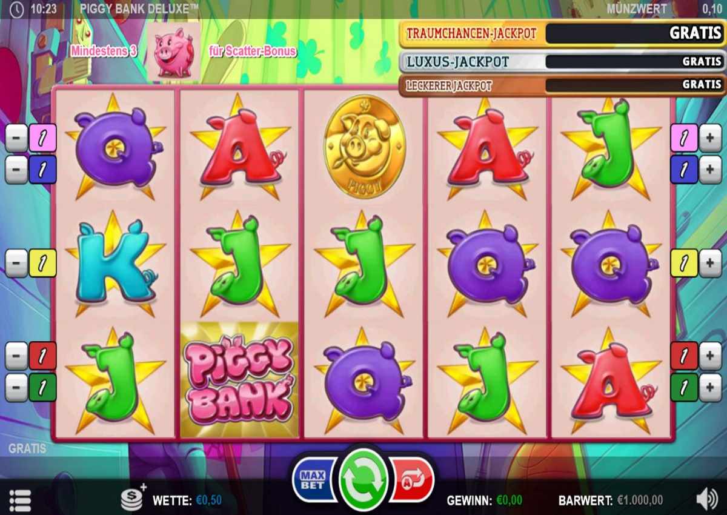This screenshot has height=515, width=727.
Task: Increase the green payline number on the right
Action: click(x=710, y=388)
